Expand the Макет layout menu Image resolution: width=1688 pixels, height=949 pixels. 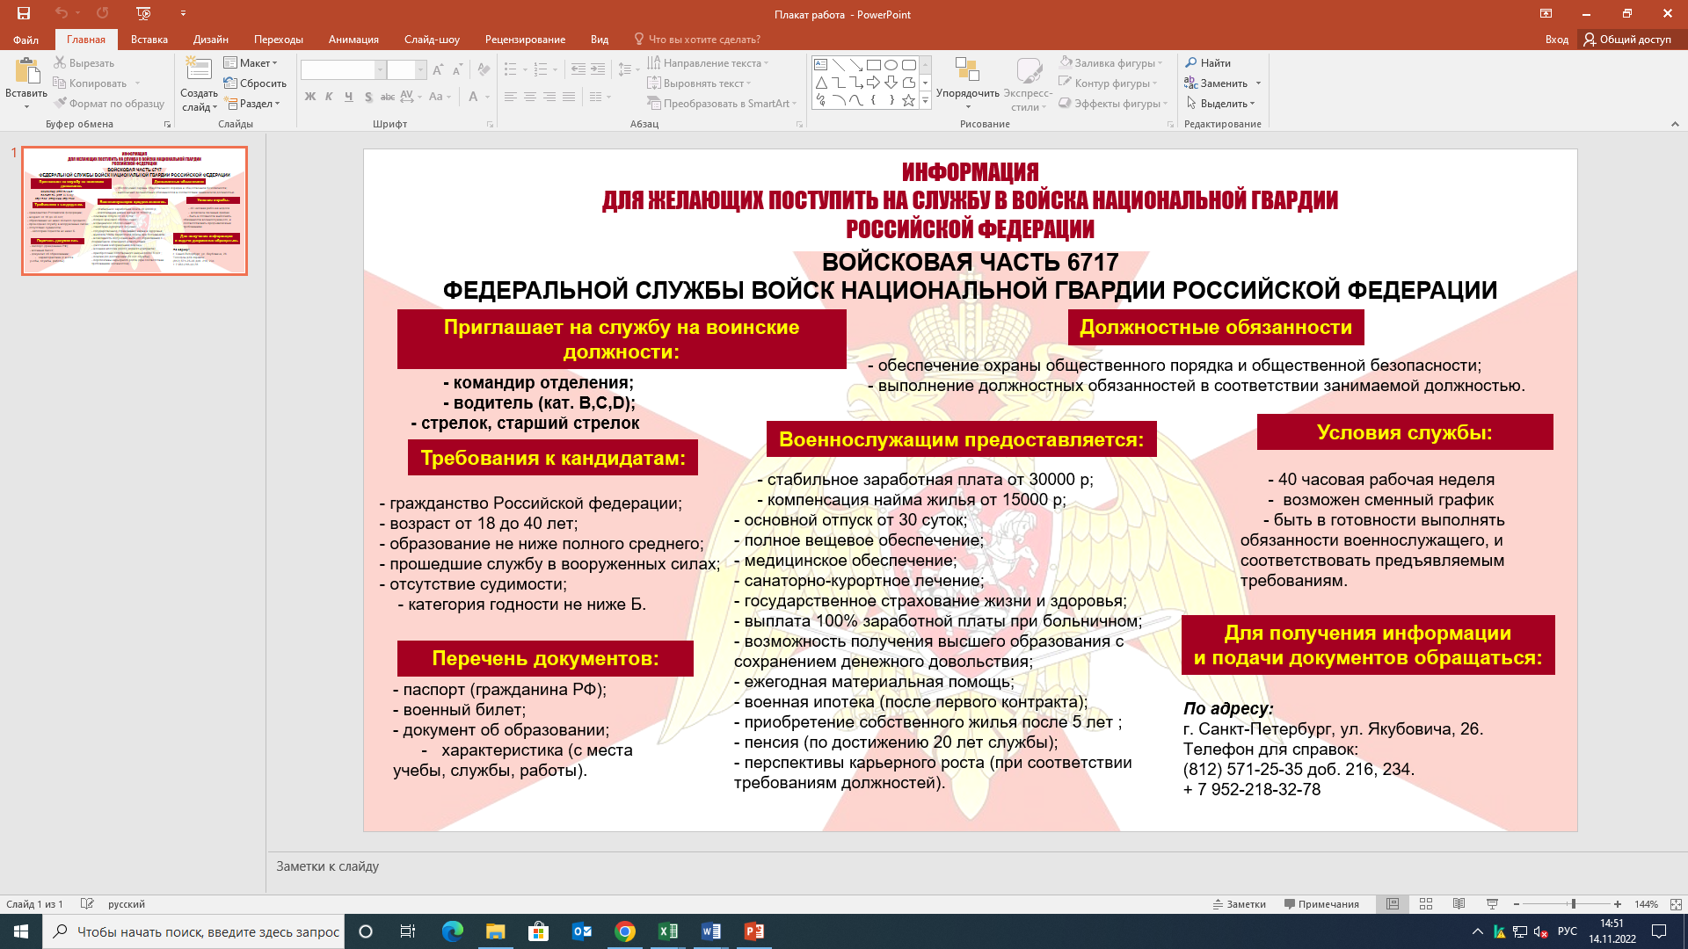click(x=251, y=63)
